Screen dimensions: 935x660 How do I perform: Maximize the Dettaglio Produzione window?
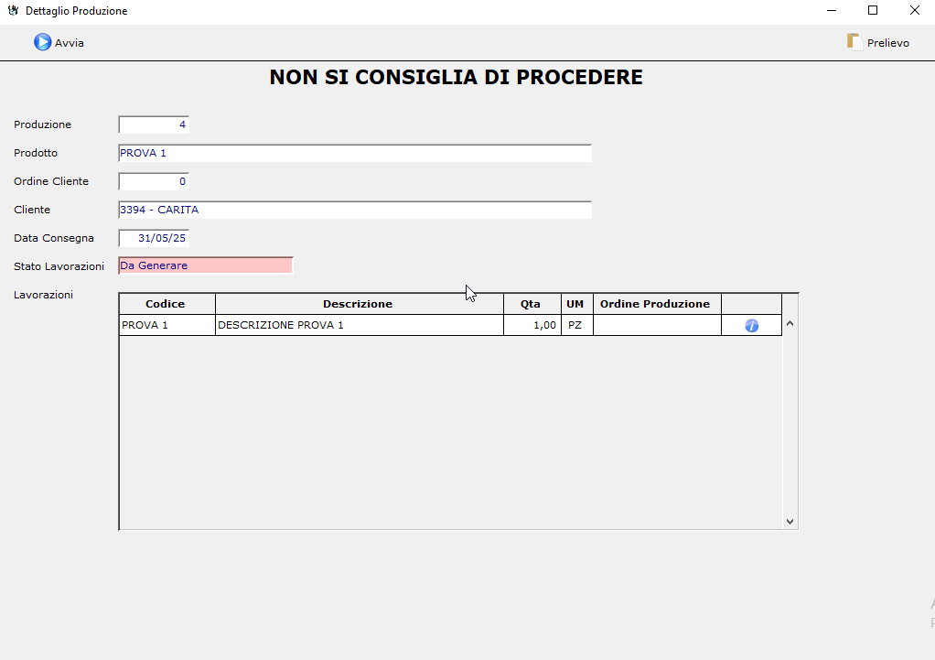873,11
